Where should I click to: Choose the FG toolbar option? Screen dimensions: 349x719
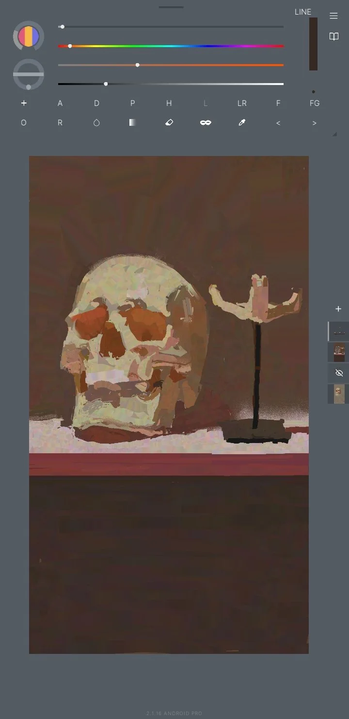coord(315,103)
